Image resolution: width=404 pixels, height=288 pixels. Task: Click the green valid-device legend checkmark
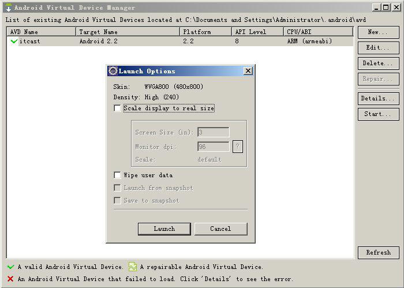point(11,267)
